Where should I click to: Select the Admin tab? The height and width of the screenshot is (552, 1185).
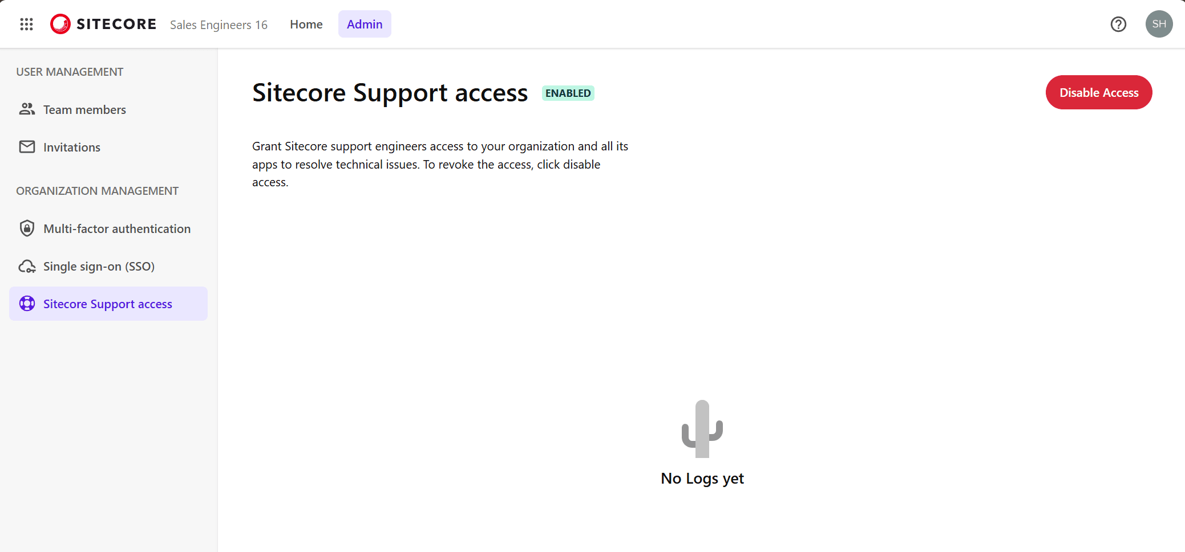(365, 24)
